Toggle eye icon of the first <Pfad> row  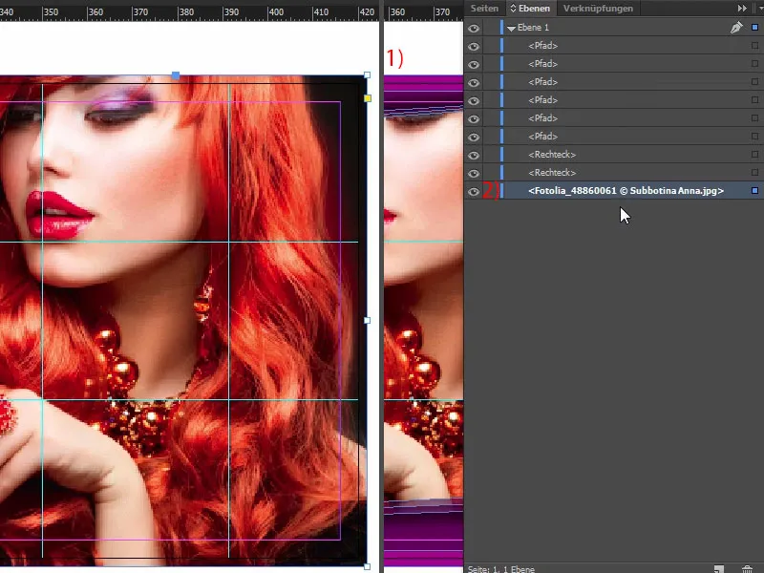(x=473, y=46)
